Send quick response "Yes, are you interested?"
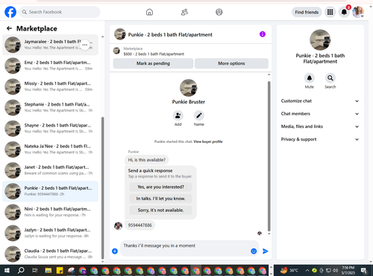 pos(160,187)
